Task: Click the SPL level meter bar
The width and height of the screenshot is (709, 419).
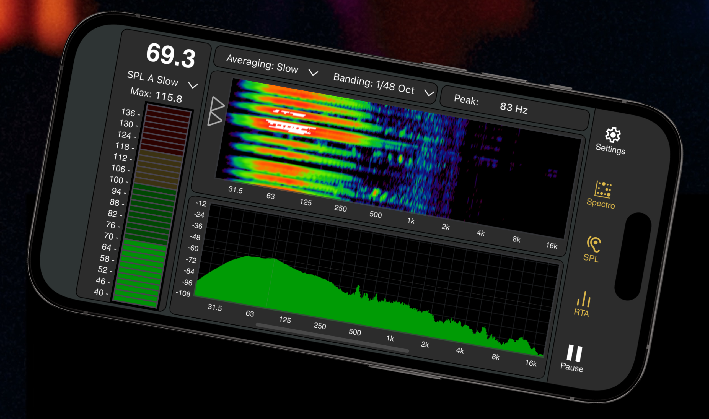Action: click(152, 206)
